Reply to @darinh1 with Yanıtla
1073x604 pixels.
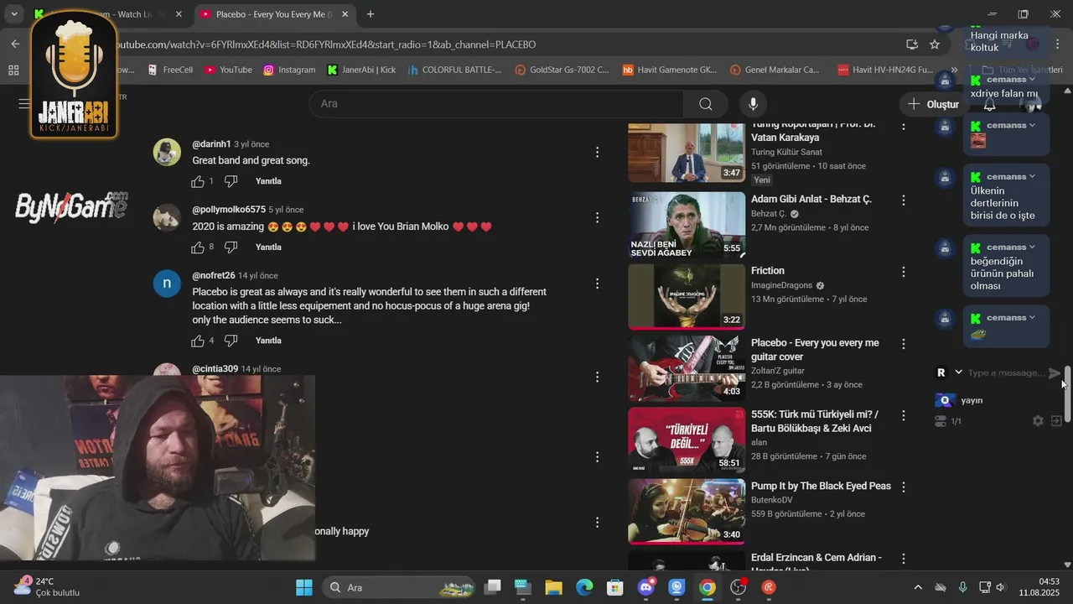268,181
